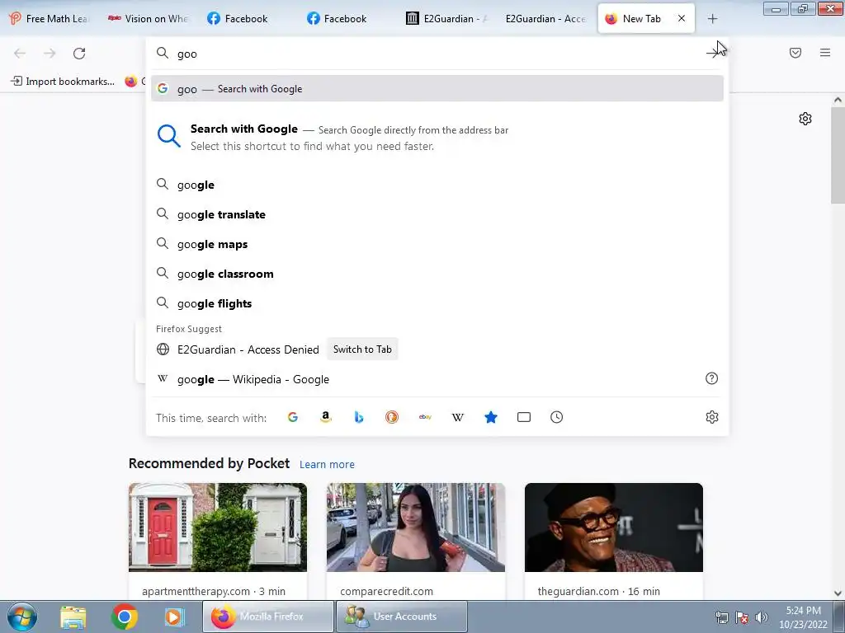The image size is (845, 633).
Task: Choose the 'google maps' suggestion
Action: [x=437, y=244]
